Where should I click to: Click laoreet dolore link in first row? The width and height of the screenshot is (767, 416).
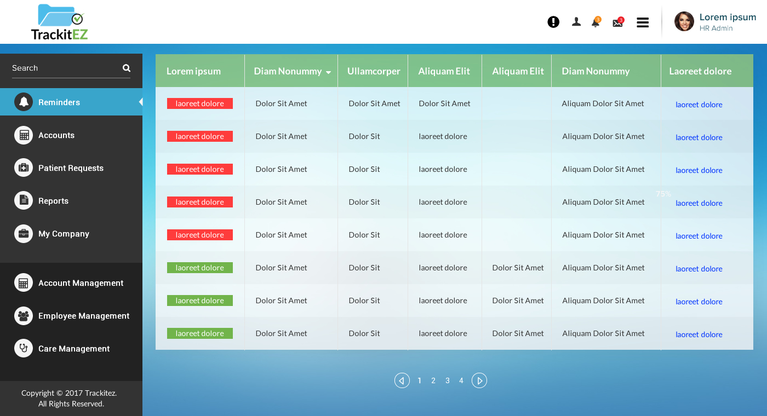tap(699, 105)
